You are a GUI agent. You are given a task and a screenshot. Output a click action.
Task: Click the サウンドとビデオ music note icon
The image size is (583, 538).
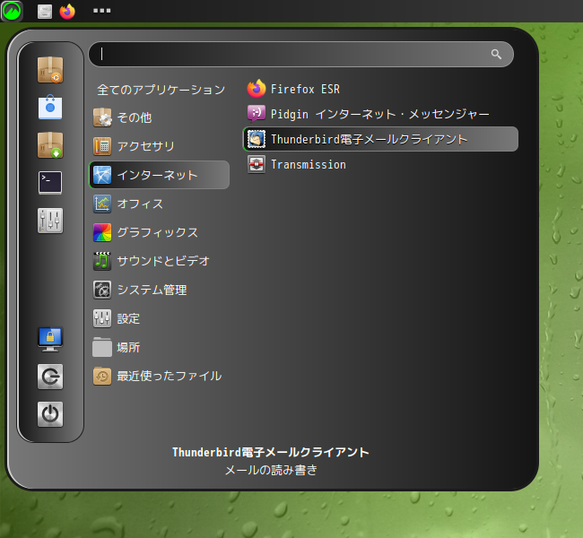[102, 261]
